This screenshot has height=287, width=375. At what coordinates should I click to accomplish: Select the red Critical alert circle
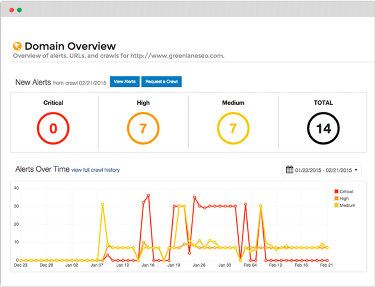(53, 128)
